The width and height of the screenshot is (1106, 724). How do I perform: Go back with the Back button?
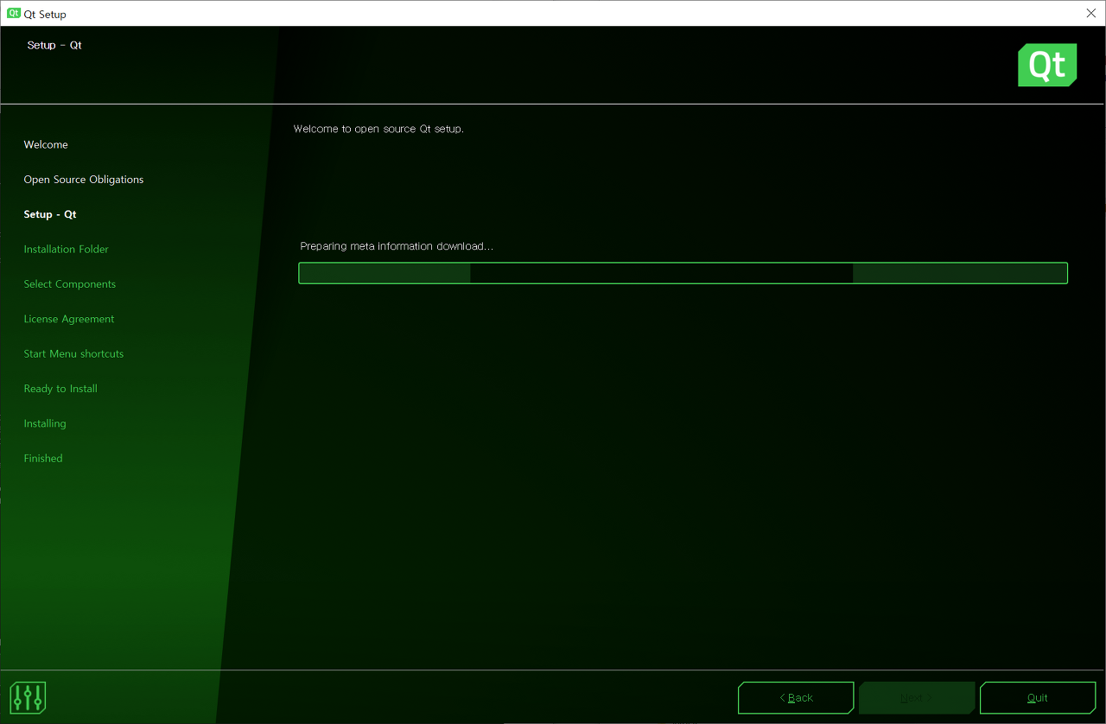point(796,698)
